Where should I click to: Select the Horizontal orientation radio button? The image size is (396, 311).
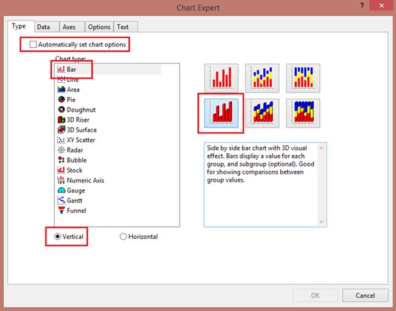(x=123, y=237)
